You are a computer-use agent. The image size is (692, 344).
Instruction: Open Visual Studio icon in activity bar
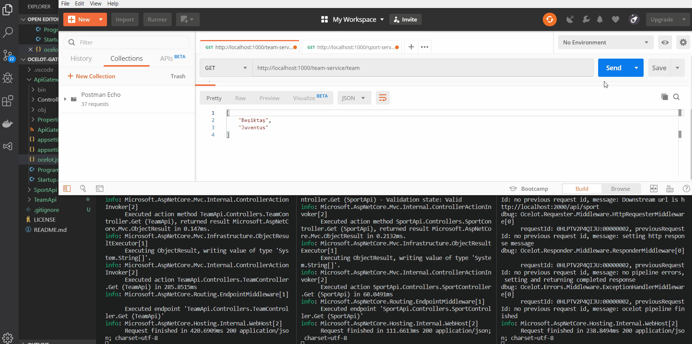[8, 146]
